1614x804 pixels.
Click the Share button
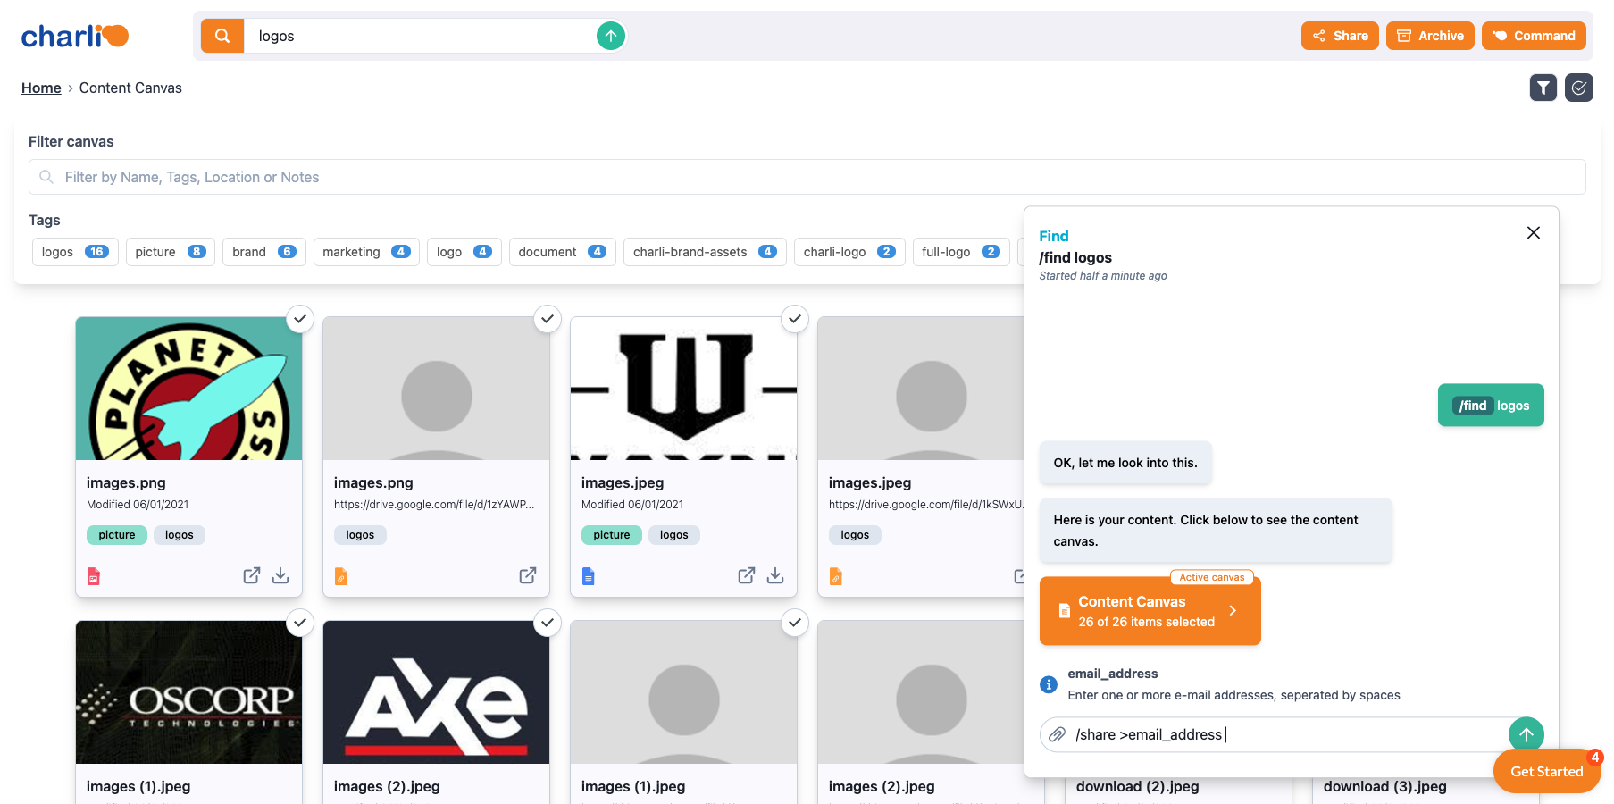click(x=1340, y=36)
